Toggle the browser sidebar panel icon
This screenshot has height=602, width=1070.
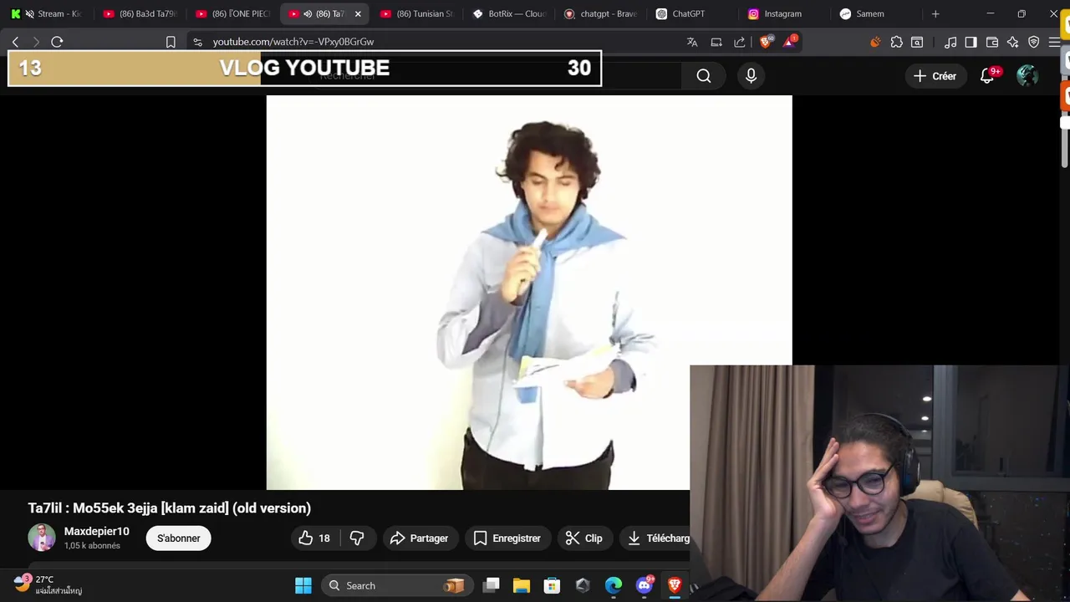point(971,42)
